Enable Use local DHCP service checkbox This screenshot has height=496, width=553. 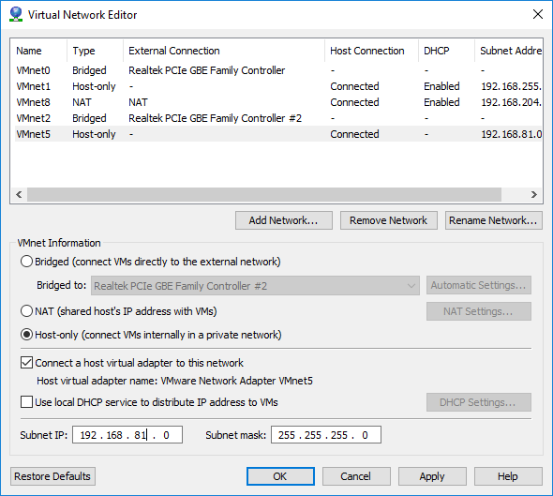point(27,402)
